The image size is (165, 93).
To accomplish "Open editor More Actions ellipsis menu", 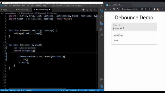I will pos(95,10).
